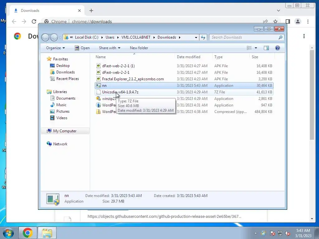Image resolution: width=319 pixels, height=239 pixels.
Task: Expand view options dropdown arrow
Action: (x=256, y=48)
